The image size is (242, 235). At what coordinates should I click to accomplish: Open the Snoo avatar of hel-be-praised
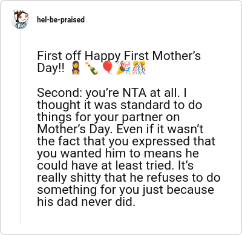pos(20,19)
